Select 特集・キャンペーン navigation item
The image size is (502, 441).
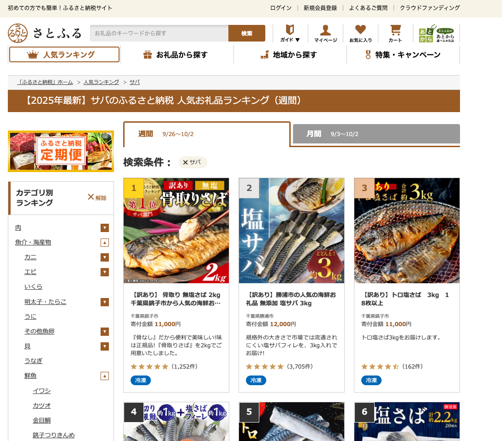(403, 55)
